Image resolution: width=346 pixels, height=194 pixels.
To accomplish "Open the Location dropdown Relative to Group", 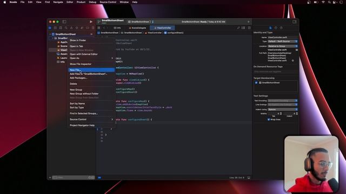I will tap(283, 46).
